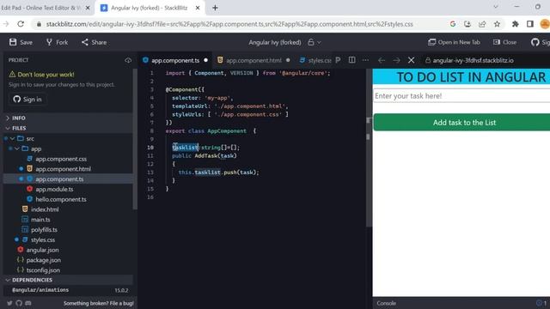Click the Twitter icon in the footer
Image resolution: width=550 pixels, height=309 pixels.
(x=9, y=303)
